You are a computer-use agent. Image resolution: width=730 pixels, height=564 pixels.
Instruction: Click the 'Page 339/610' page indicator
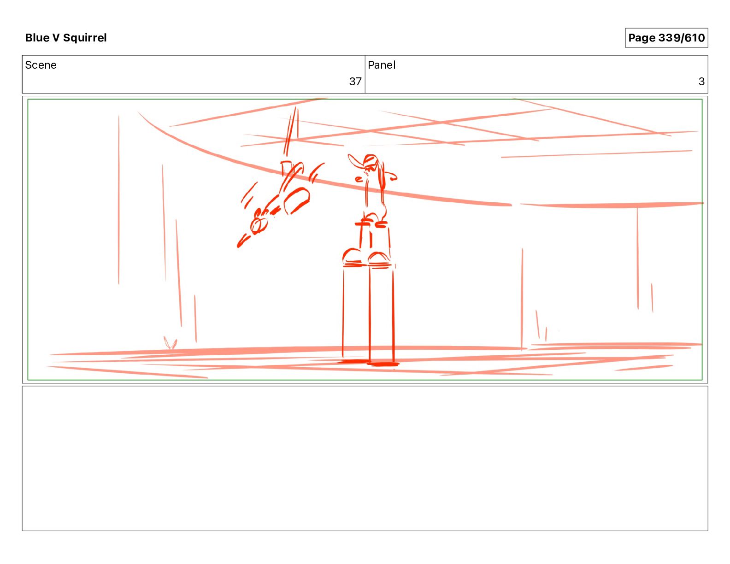(x=666, y=38)
